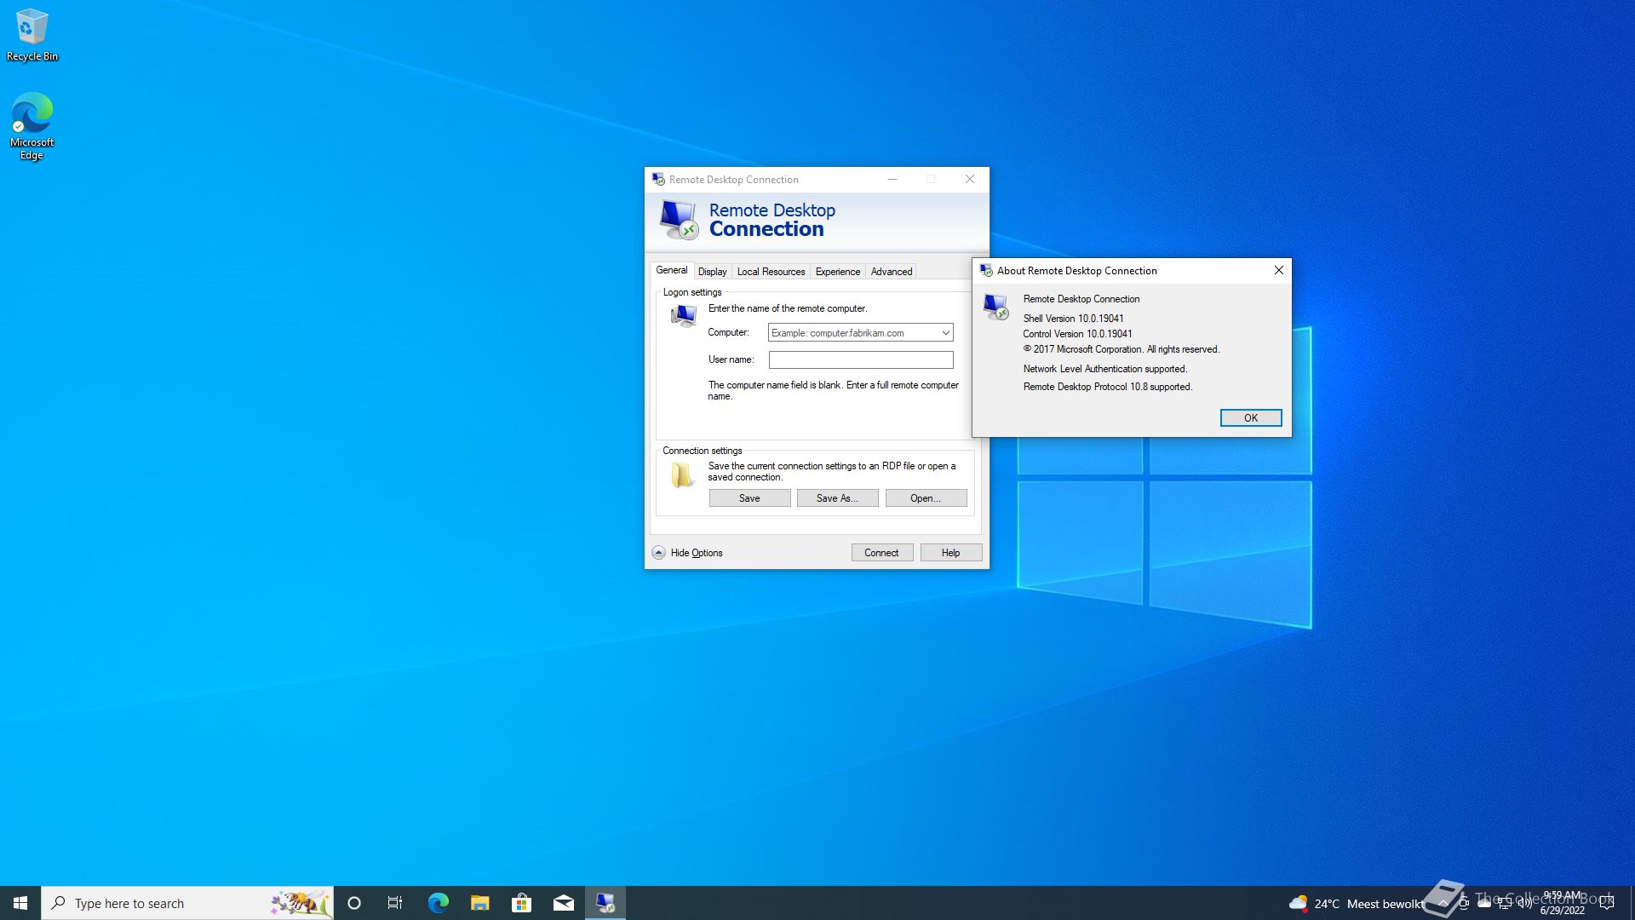Click the Shell Version 10.0.19041 text
Screen dimensions: 1635x920
point(1073,319)
